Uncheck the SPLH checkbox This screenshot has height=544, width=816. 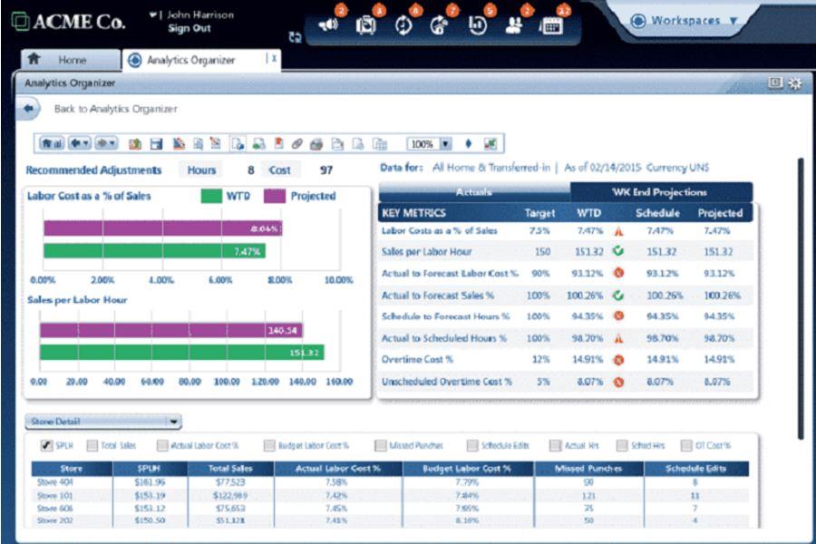47,446
